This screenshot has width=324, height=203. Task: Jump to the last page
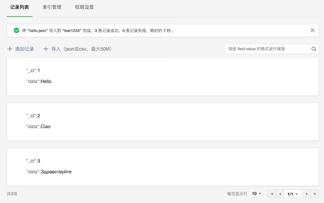click(315, 194)
